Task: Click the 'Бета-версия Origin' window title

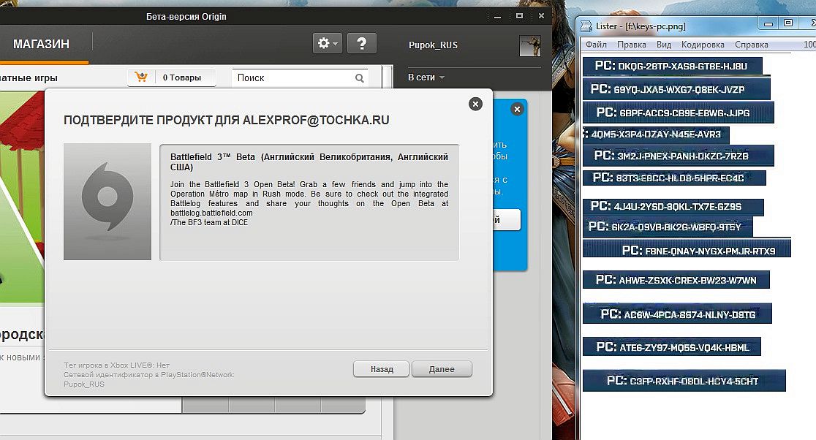Action: coord(186,17)
